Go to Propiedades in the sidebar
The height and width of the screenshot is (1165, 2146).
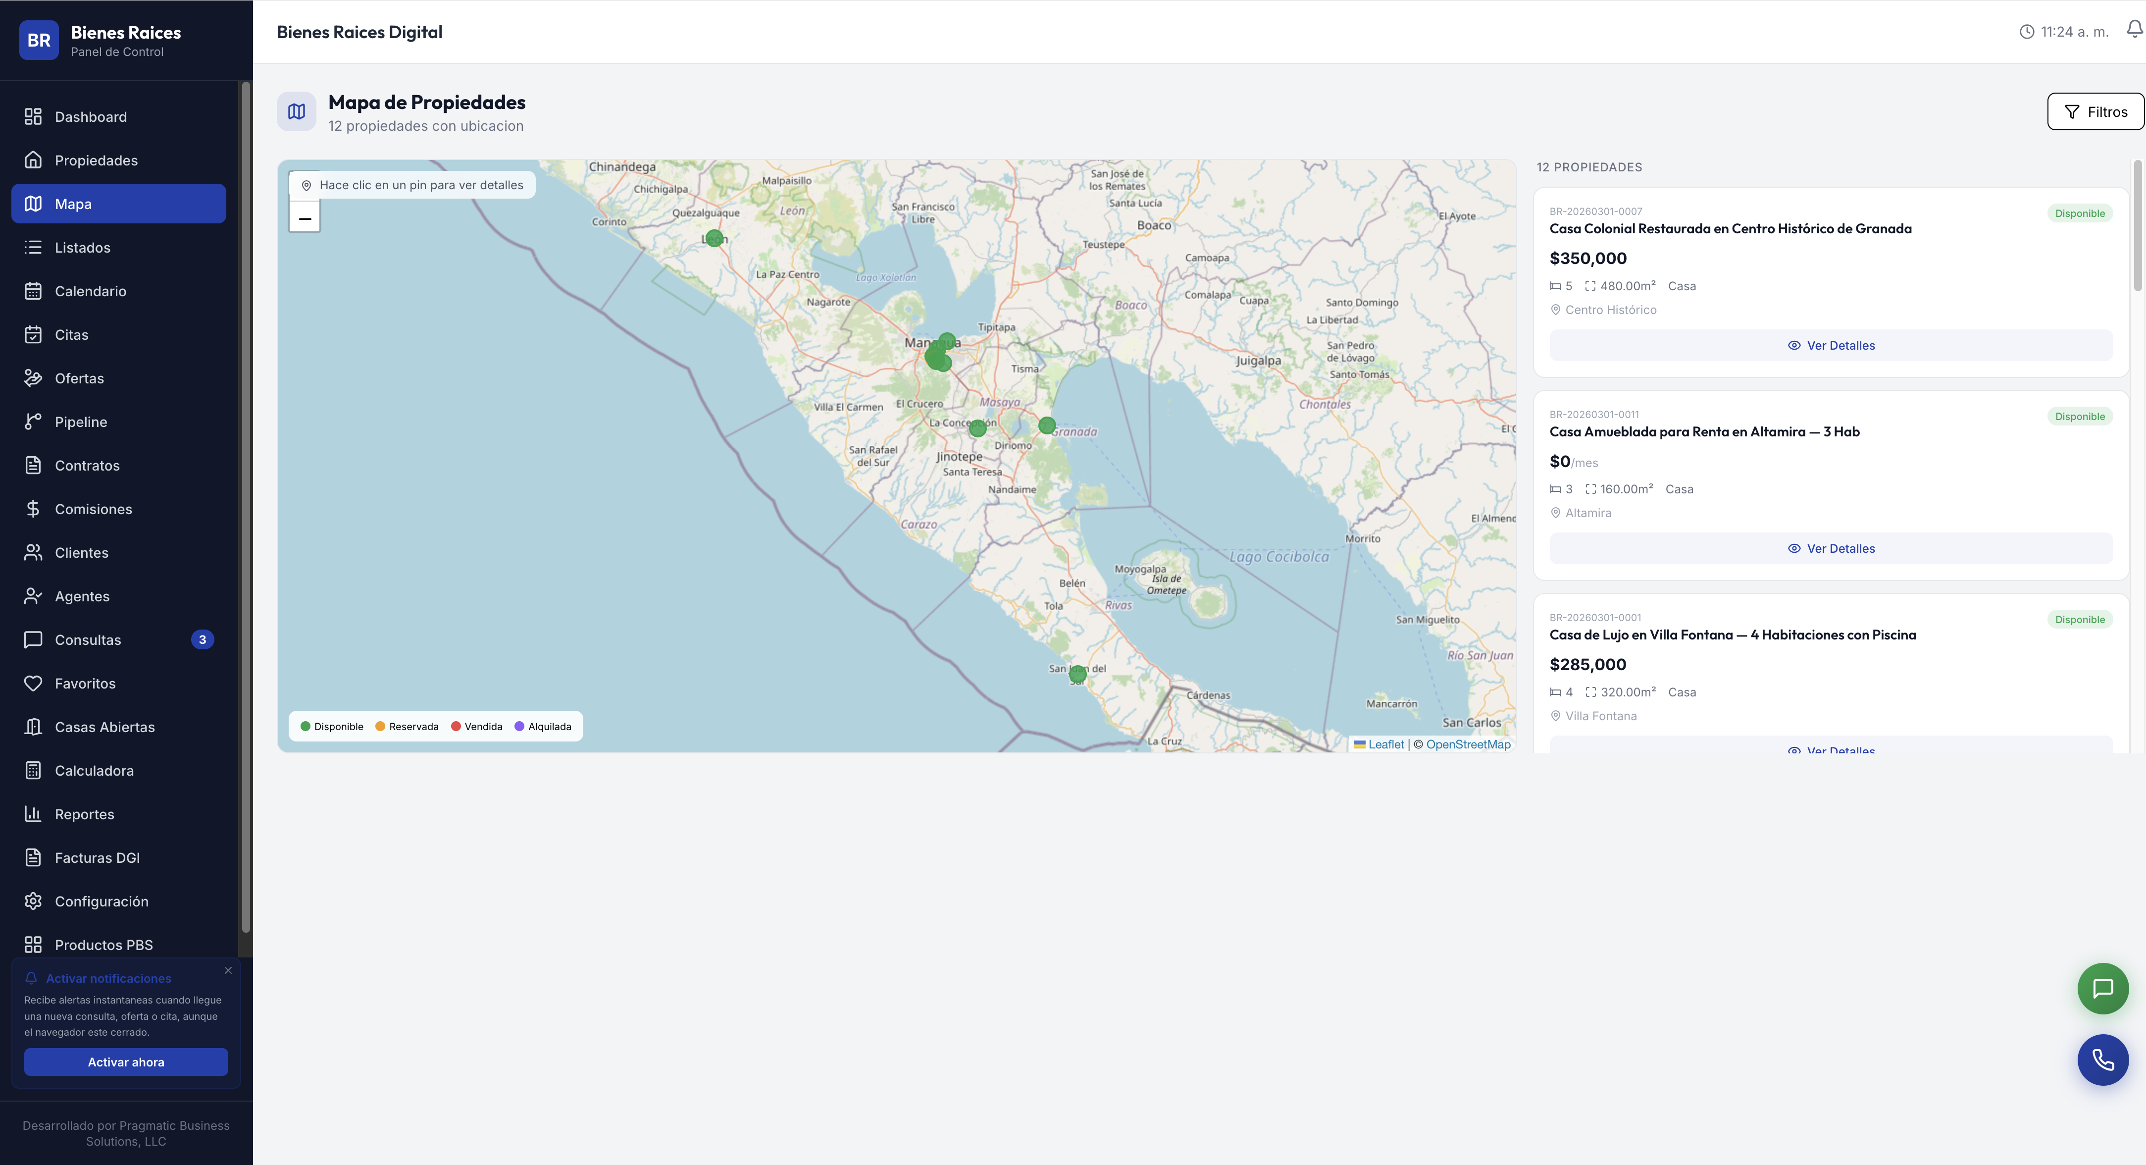[x=96, y=160]
